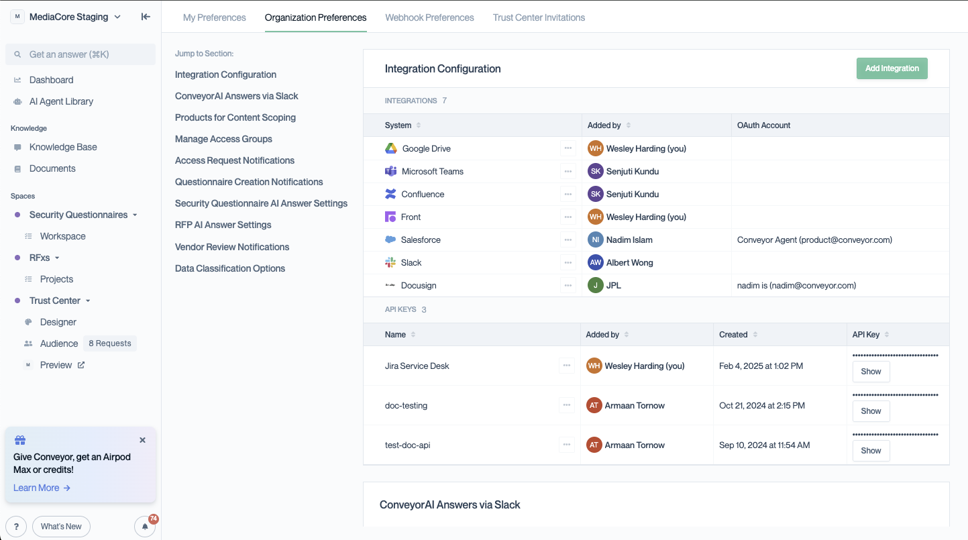This screenshot has width=968, height=540.
Task: Jump to Access Request Notifications section
Action: 235,160
